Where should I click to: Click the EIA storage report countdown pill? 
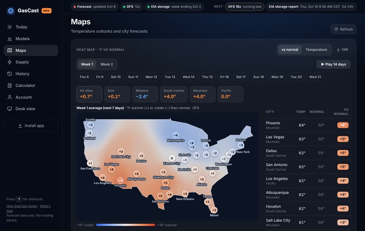point(311,7)
